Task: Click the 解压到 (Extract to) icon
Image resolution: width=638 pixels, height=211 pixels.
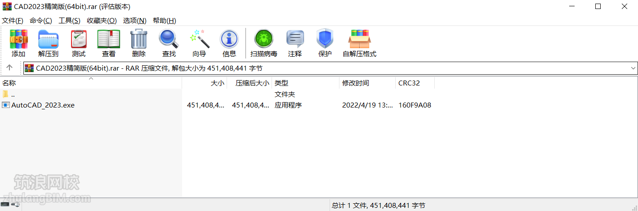Action: click(x=48, y=40)
